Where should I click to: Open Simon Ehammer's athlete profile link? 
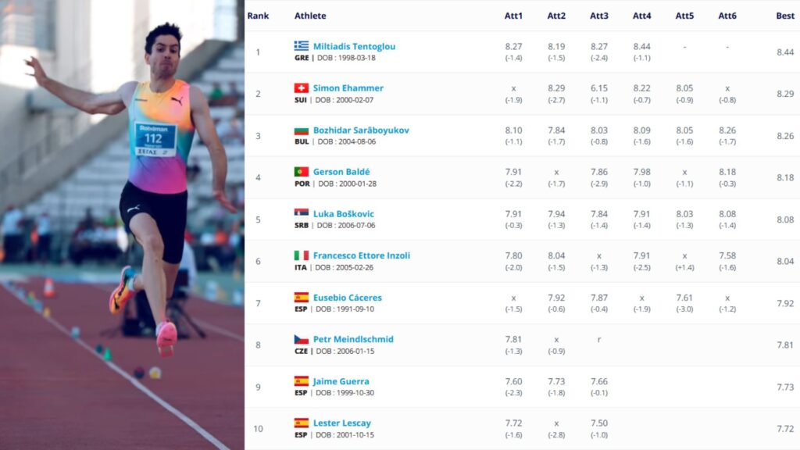[348, 88]
